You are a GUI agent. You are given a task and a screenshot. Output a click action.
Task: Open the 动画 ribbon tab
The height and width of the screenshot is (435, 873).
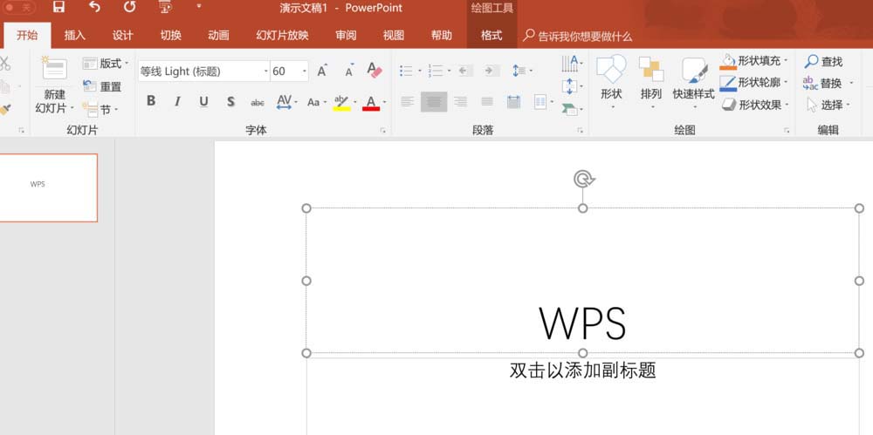(219, 36)
